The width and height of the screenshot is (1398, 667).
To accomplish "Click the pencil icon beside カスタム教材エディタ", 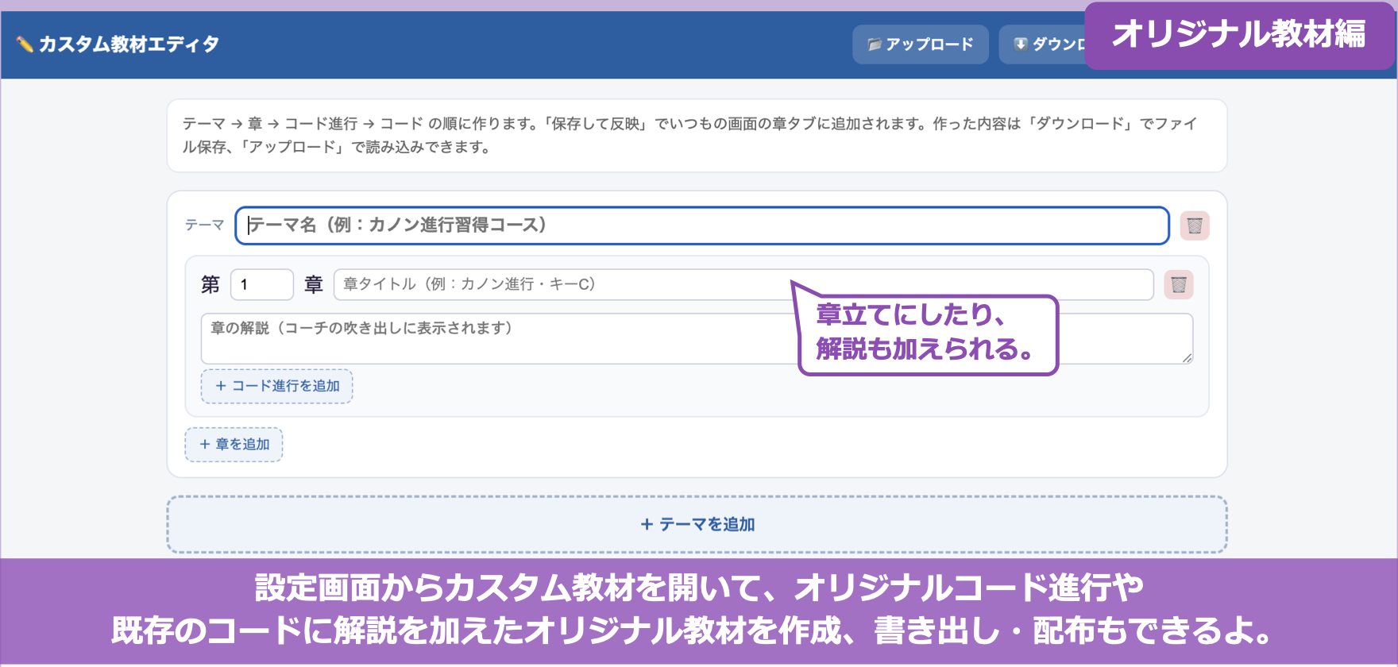I will click(25, 44).
